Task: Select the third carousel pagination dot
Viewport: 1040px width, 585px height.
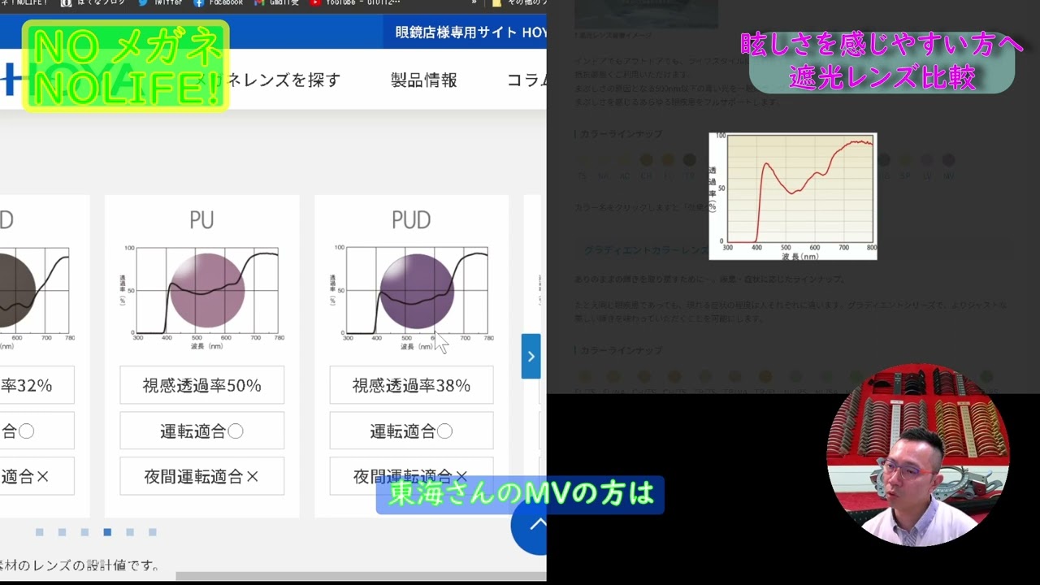Action: (x=84, y=532)
